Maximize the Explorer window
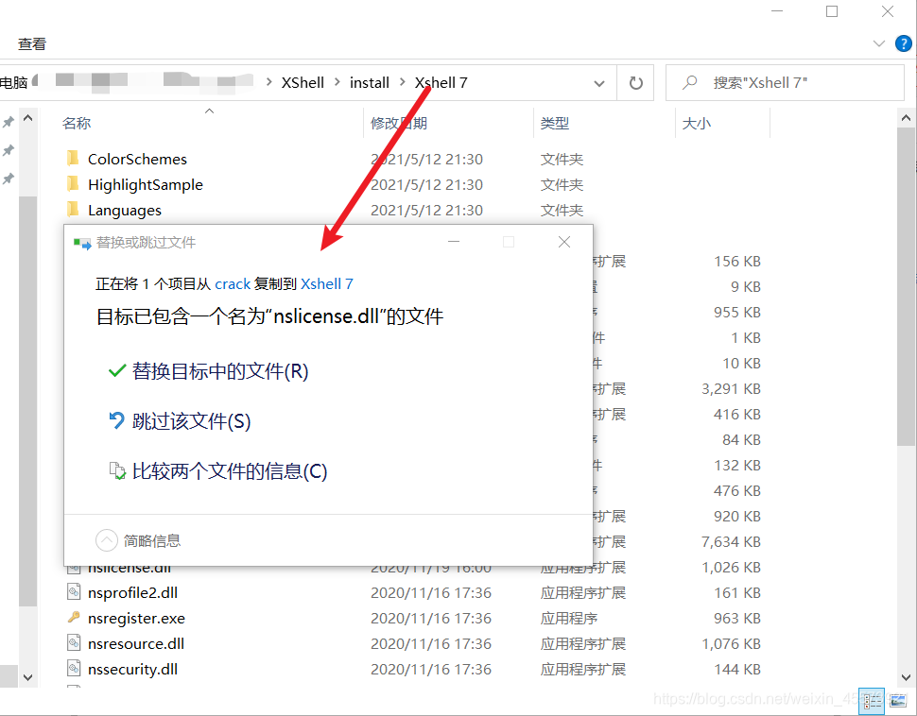 (832, 11)
